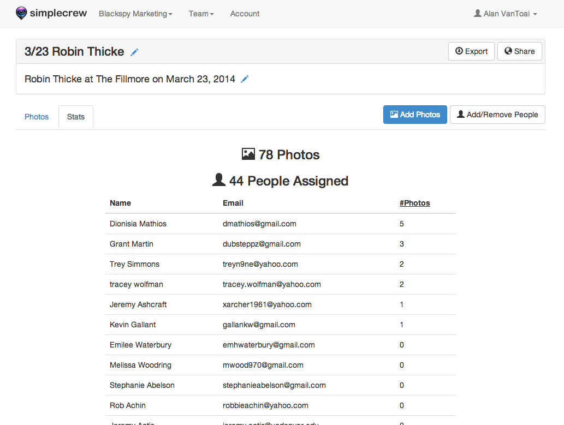The width and height of the screenshot is (564, 425).
Task: Edit the campaign title pencil icon
Action: 134,52
